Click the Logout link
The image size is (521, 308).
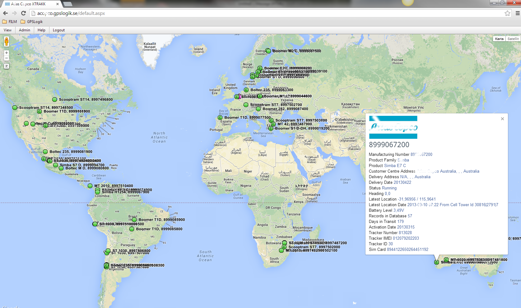pos(59,30)
